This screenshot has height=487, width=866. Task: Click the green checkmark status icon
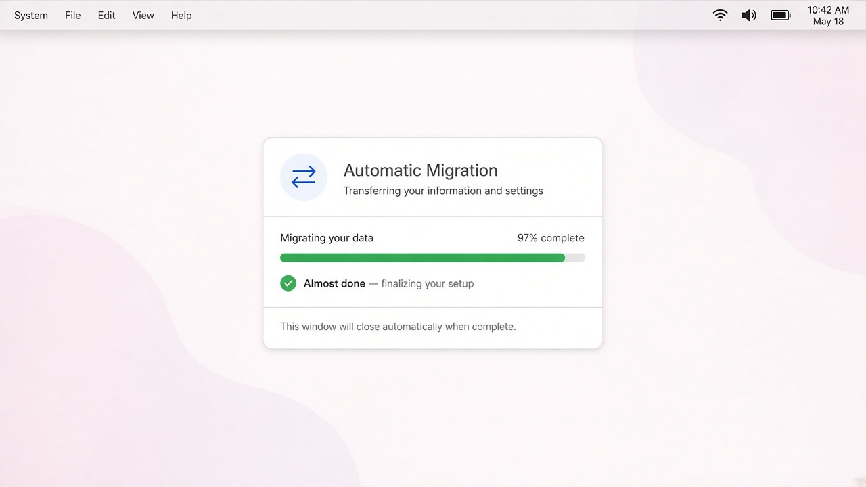pos(288,283)
